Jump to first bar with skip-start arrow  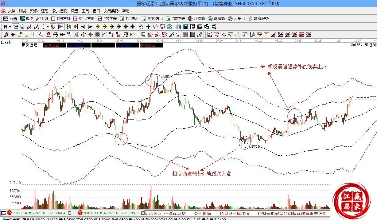(x=69, y=27)
